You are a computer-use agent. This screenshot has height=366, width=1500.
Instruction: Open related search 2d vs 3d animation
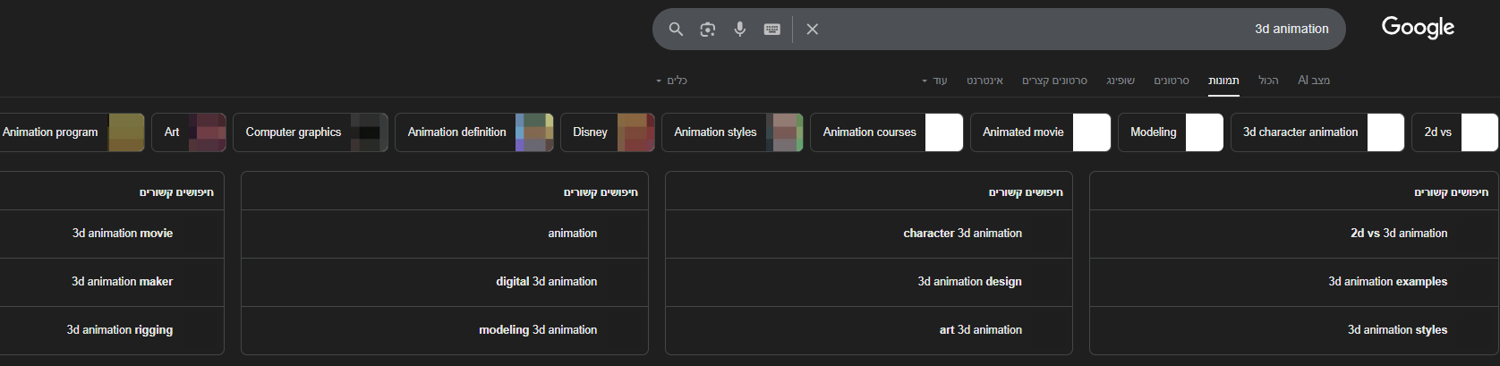point(1398,234)
